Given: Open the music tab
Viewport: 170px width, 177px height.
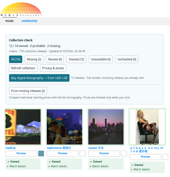Looking at the screenshot, I should (9, 21).
